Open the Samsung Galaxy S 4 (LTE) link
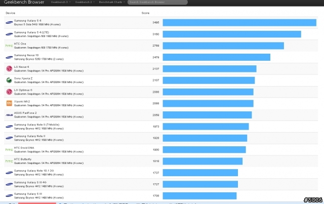Viewport: 324px width, 204px height. (31, 32)
